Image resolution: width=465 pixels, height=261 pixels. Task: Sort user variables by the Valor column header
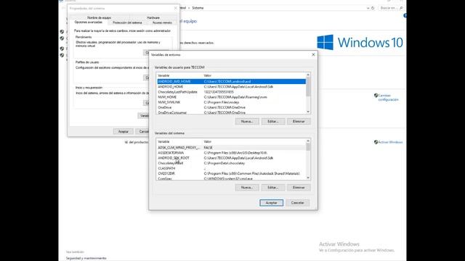[254, 75]
